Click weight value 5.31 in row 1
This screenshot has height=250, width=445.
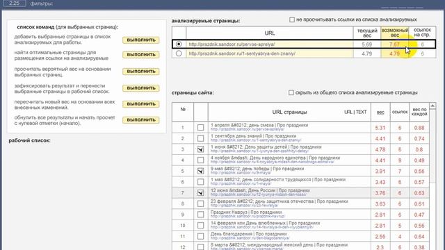(380, 128)
